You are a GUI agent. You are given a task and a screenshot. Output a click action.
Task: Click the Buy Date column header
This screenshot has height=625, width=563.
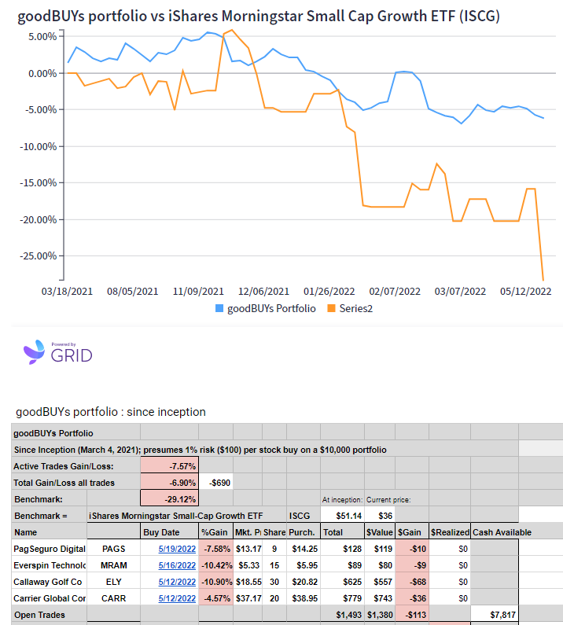(x=170, y=532)
